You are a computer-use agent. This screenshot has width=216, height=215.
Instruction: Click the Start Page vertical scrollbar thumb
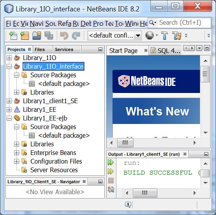coord(205,74)
